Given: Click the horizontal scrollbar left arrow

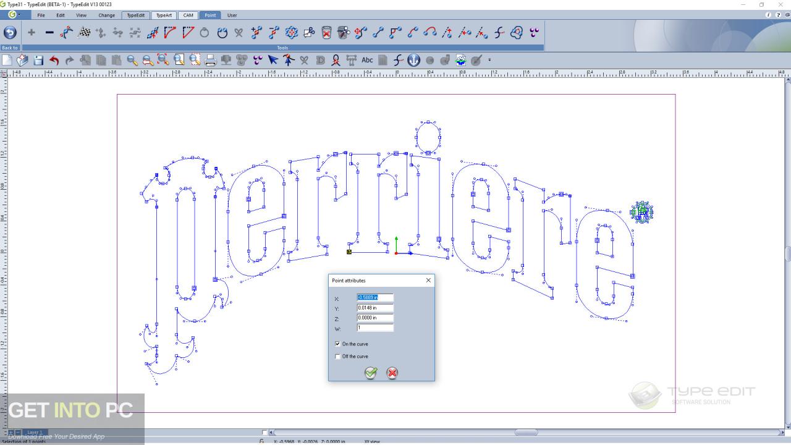Looking at the screenshot, I should pyautogui.click(x=272, y=433).
